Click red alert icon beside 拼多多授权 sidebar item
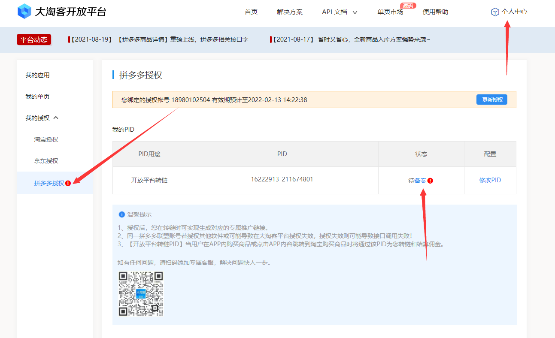Screen dimensions: 555x338 [x=68, y=183]
